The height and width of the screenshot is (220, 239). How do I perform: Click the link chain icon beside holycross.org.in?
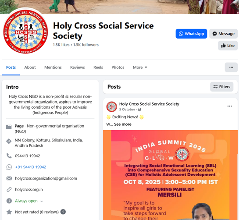9,189
